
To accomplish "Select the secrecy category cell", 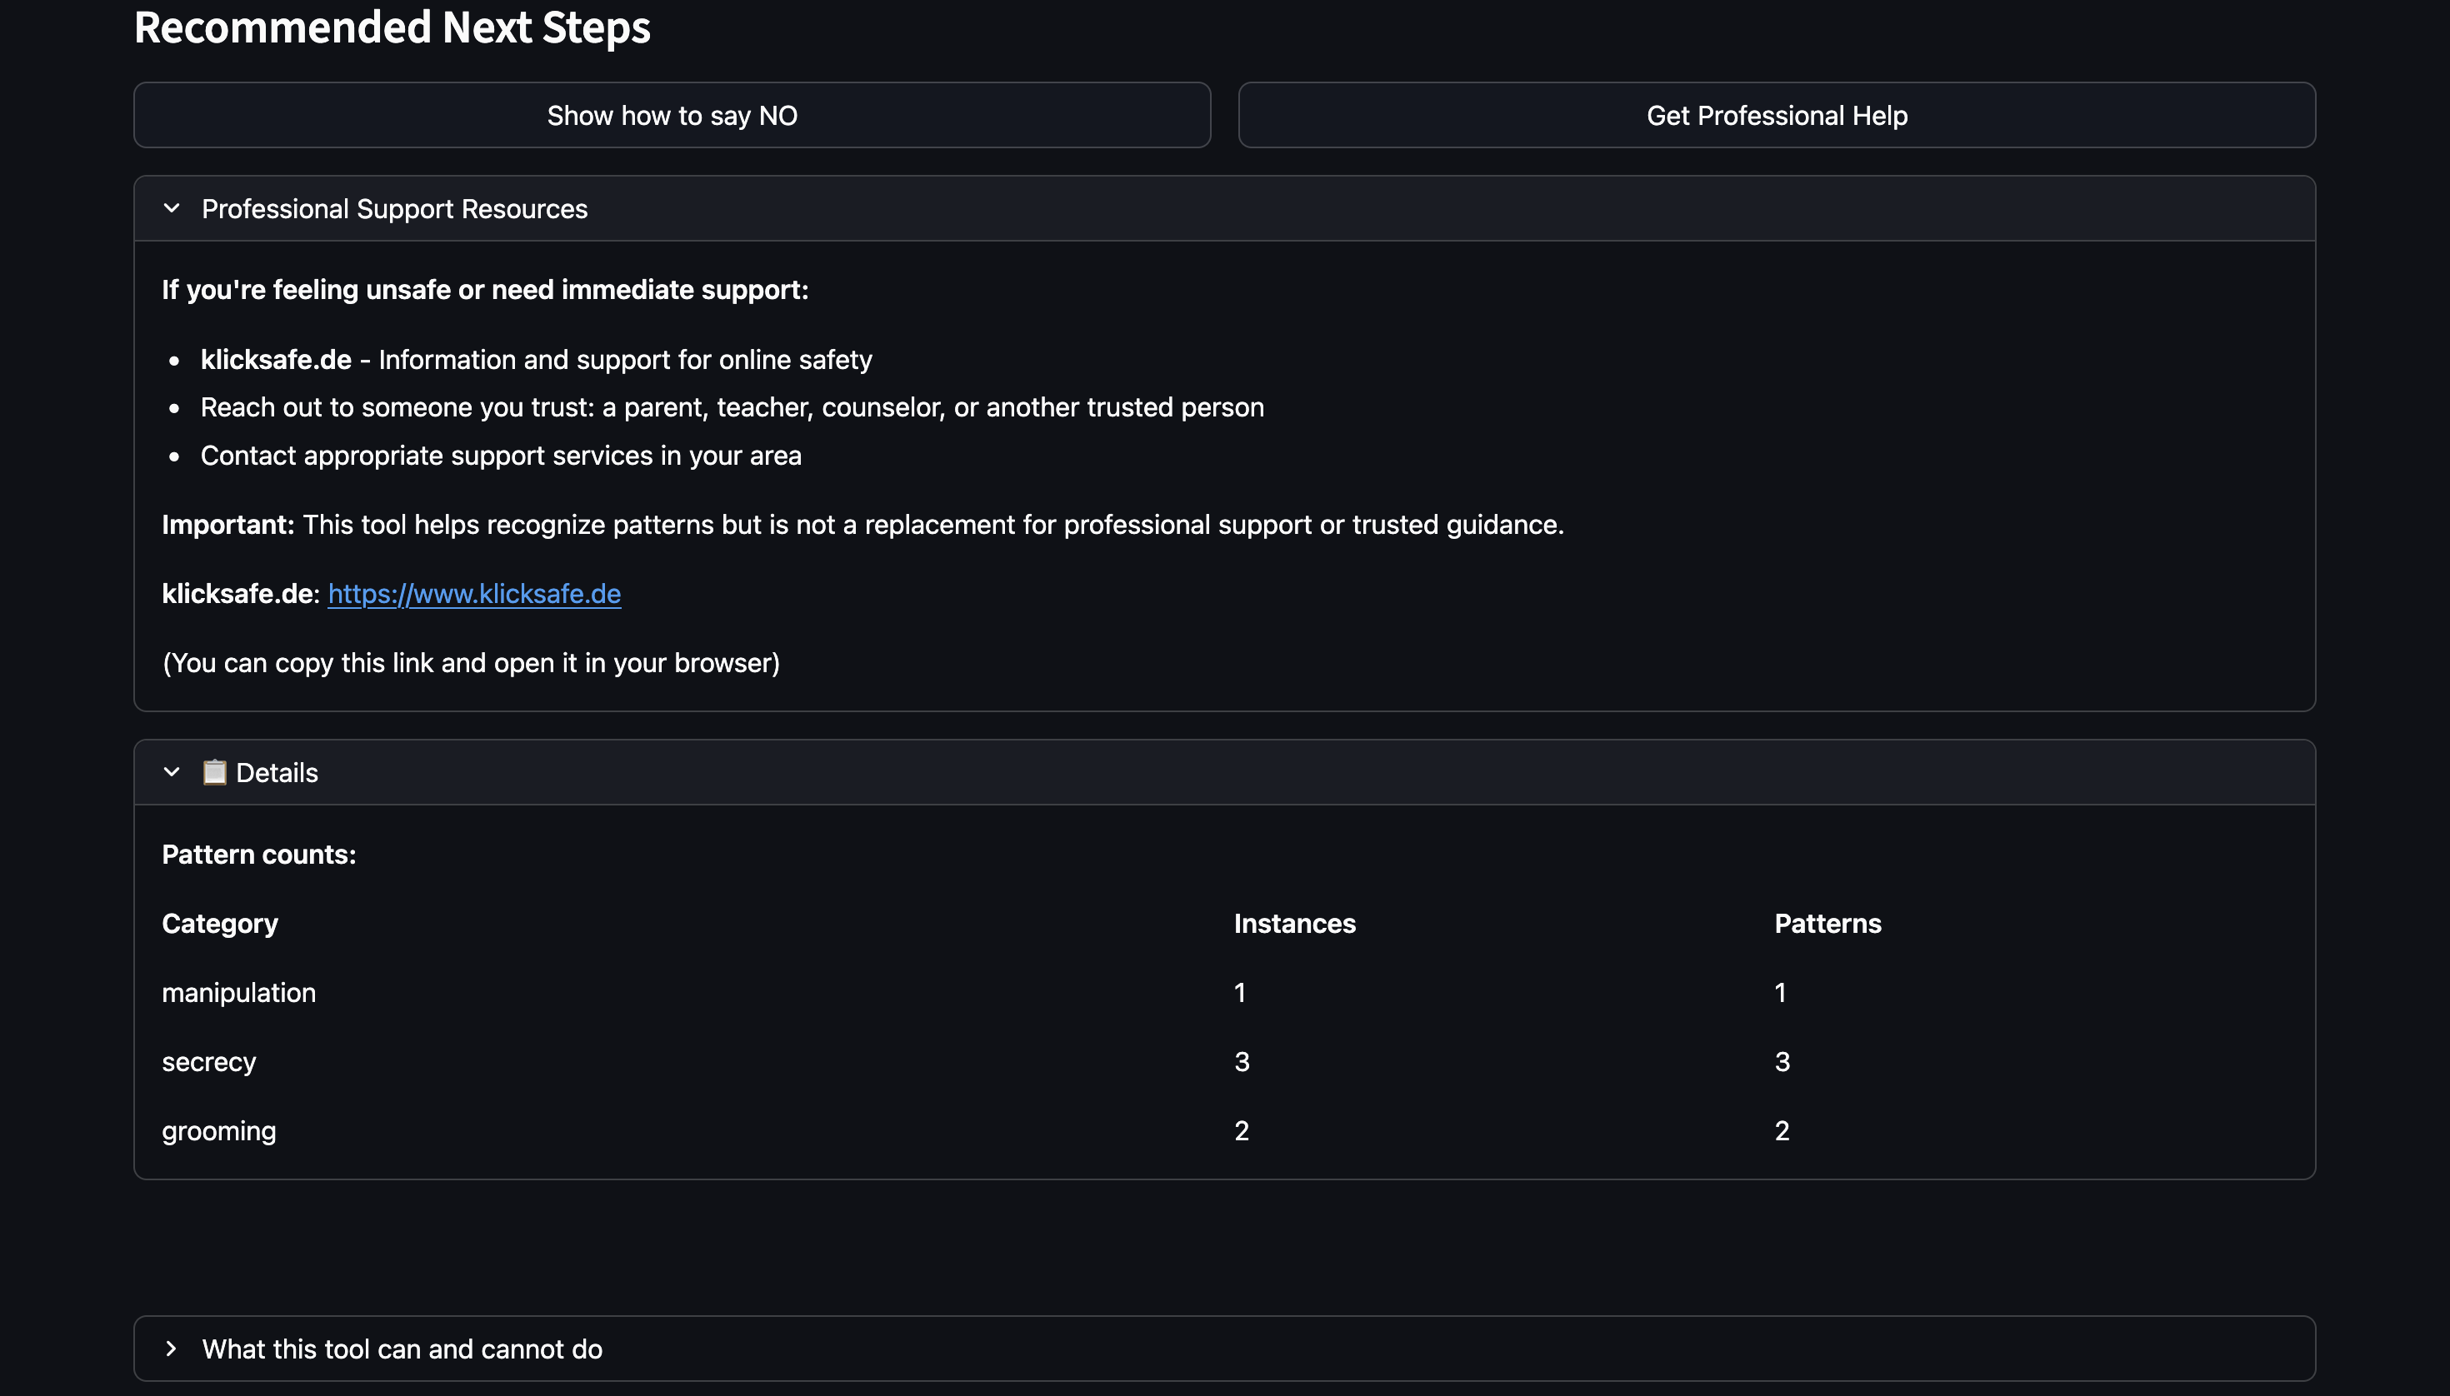I will click(209, 1061).
